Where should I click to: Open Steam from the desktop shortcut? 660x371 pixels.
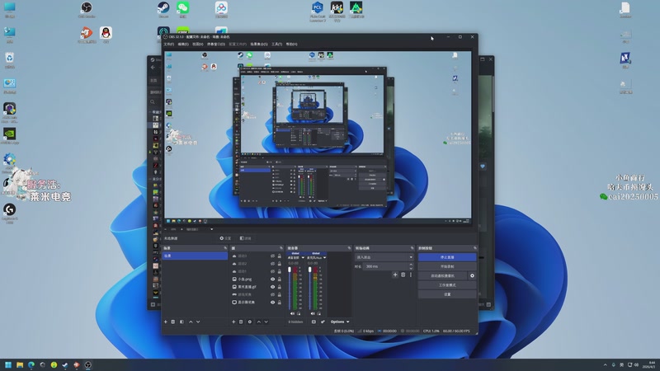[163, 8]
